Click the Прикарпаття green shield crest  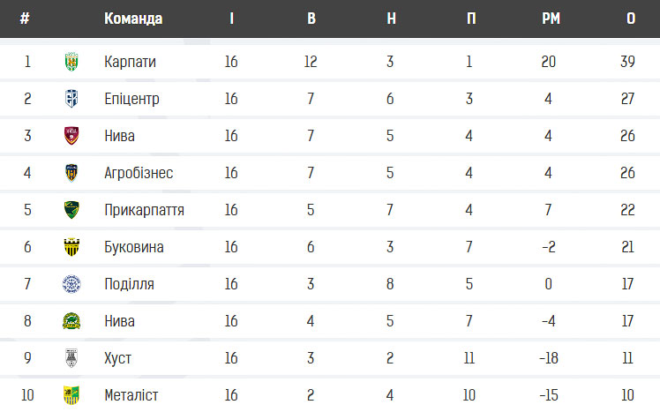tap(71, 210)
